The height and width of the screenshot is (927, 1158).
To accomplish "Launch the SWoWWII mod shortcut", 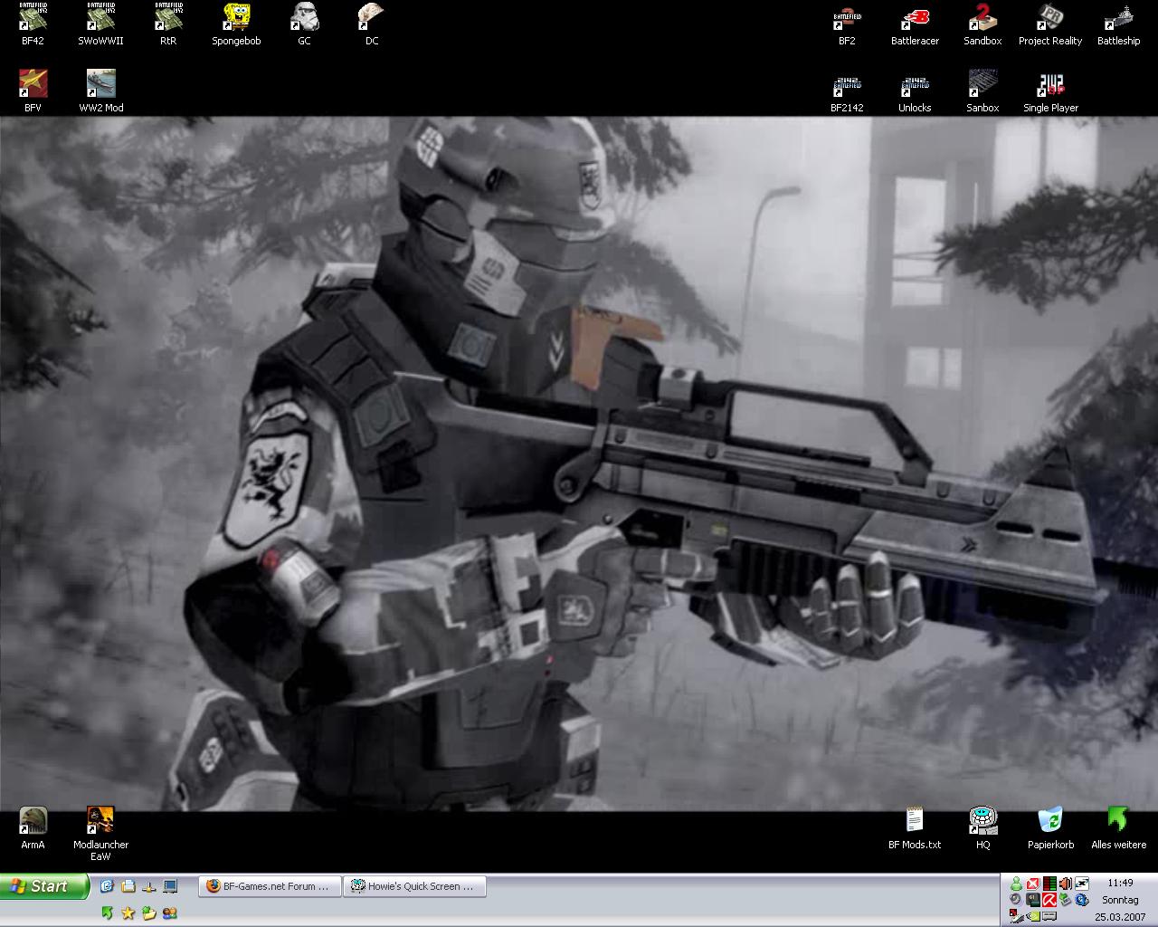I will click(x=100, y=24).
